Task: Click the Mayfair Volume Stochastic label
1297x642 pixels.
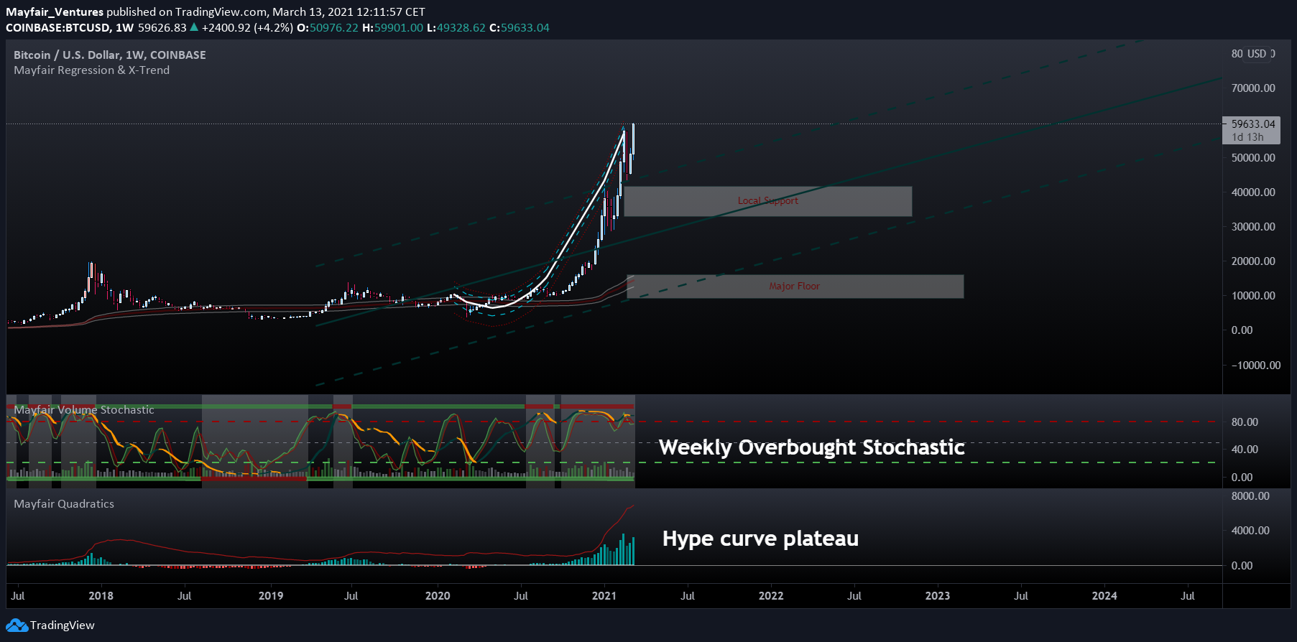Action: (x=84, y=410)
